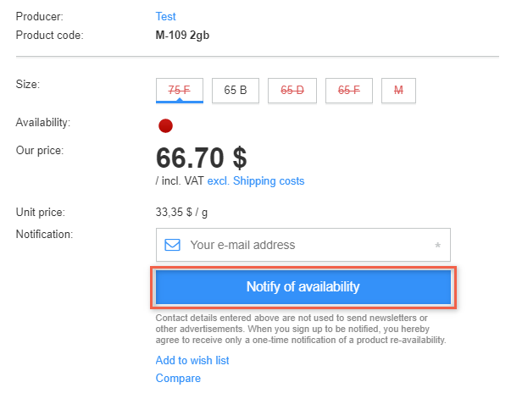Click Add to wish list

(x=192, y=360)
